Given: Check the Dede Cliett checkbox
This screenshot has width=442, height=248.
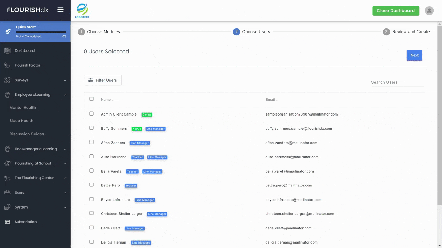Looking at the screenshot, I should point(92,227).
